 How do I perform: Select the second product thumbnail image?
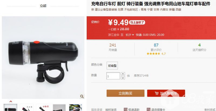27,107
